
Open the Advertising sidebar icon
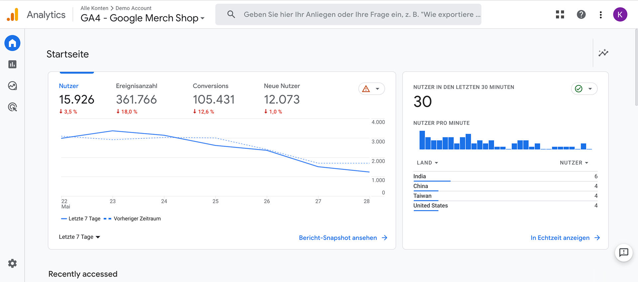(x=12, y=107)
